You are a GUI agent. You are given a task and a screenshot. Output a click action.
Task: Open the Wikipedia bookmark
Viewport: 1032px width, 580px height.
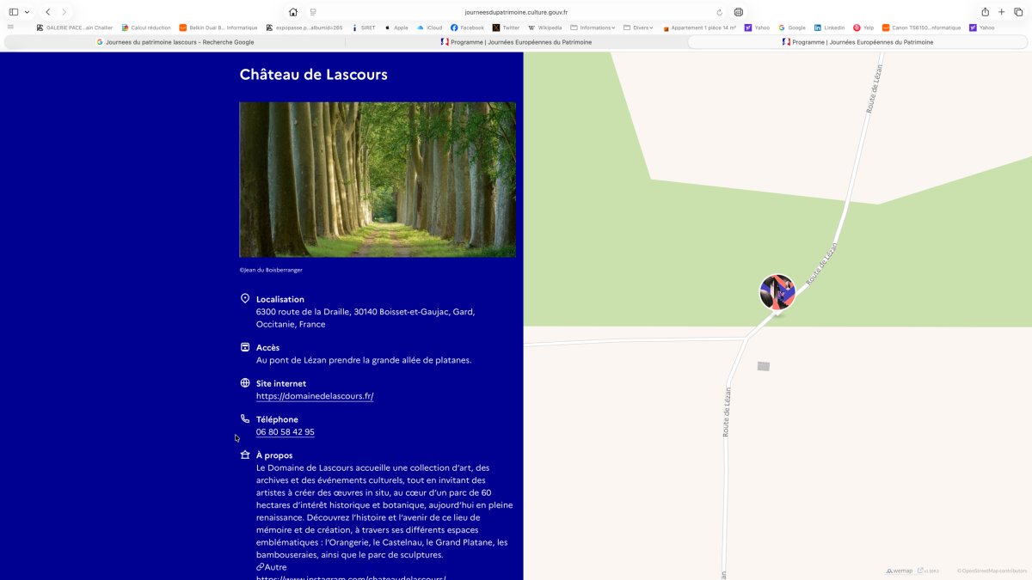point(545,27)
